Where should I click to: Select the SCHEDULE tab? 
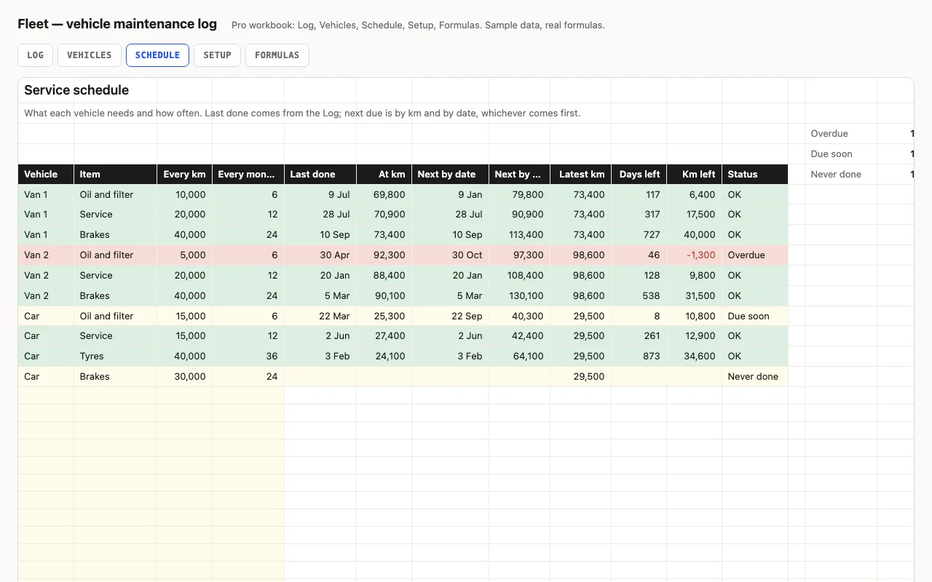pos(157,55)
